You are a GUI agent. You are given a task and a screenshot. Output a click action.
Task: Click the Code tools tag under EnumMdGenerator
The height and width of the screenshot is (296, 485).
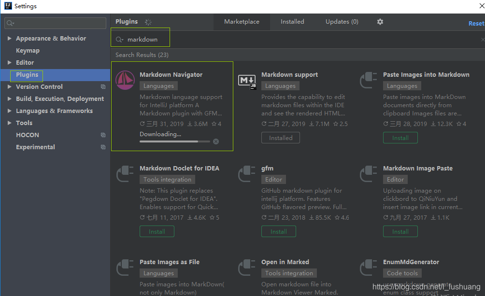[402, 273]
